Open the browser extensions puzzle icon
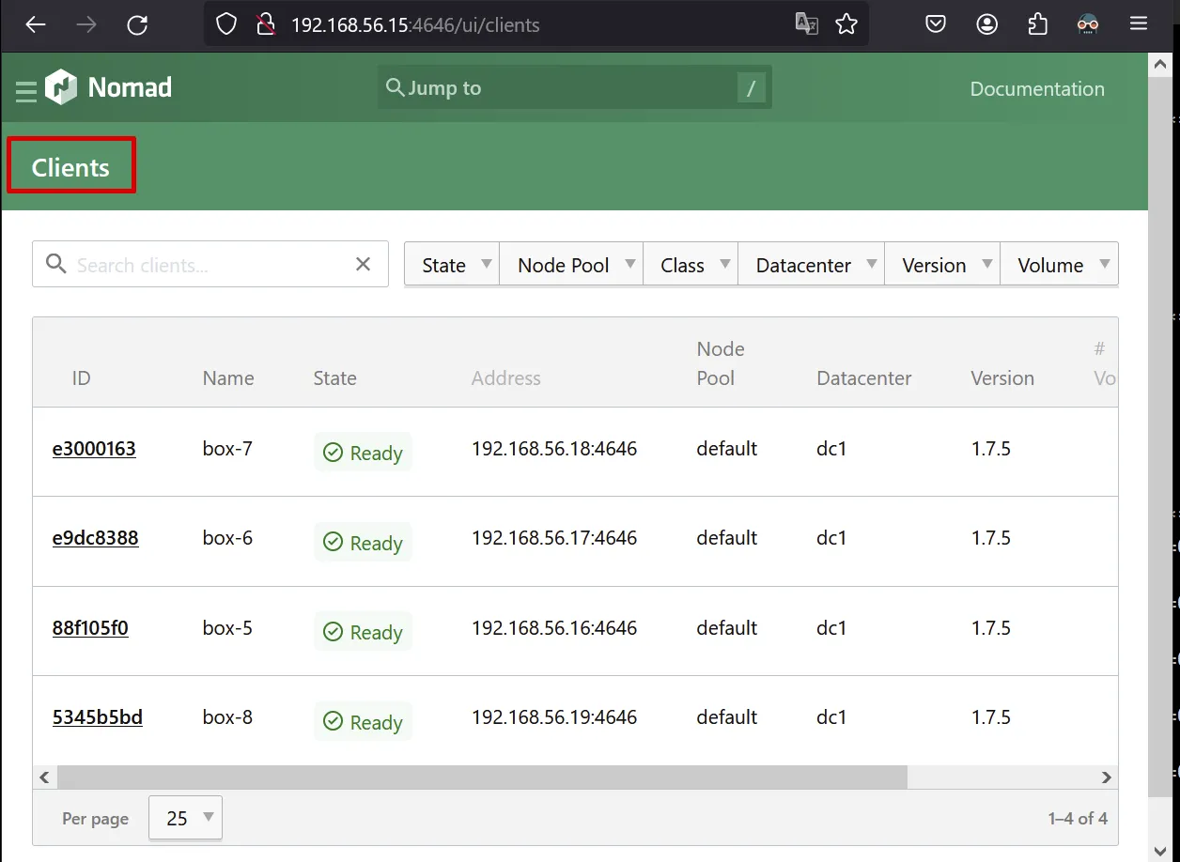Image resolution: width=1180 pixels, height=862 pixels. (1037, 24)
